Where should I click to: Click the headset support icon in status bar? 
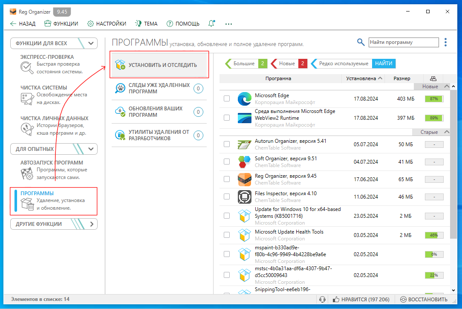[x=323, y=299]
